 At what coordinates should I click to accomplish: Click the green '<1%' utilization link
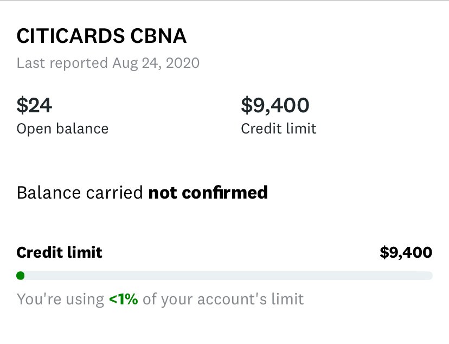coord(125,299)
